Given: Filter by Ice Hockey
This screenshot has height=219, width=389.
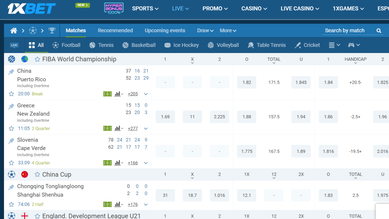Looking at the screenshot, I should [182, 45].
